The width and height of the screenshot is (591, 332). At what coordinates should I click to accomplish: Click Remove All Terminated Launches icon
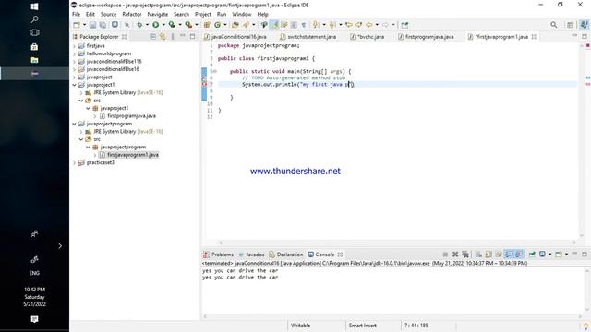(x=465, y=255)
